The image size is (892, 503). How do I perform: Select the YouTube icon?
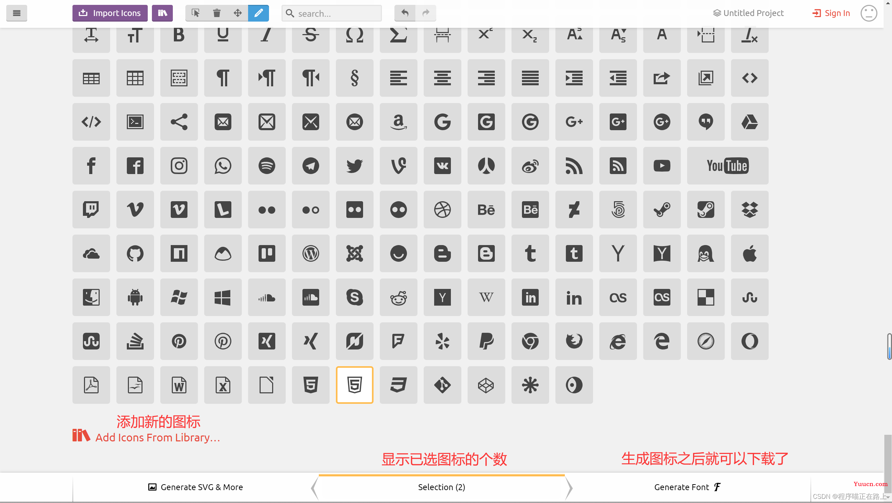(727, 166)
